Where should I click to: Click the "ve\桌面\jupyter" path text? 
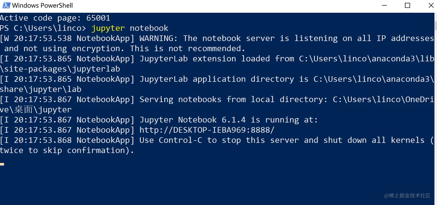[x=36, y=110]
